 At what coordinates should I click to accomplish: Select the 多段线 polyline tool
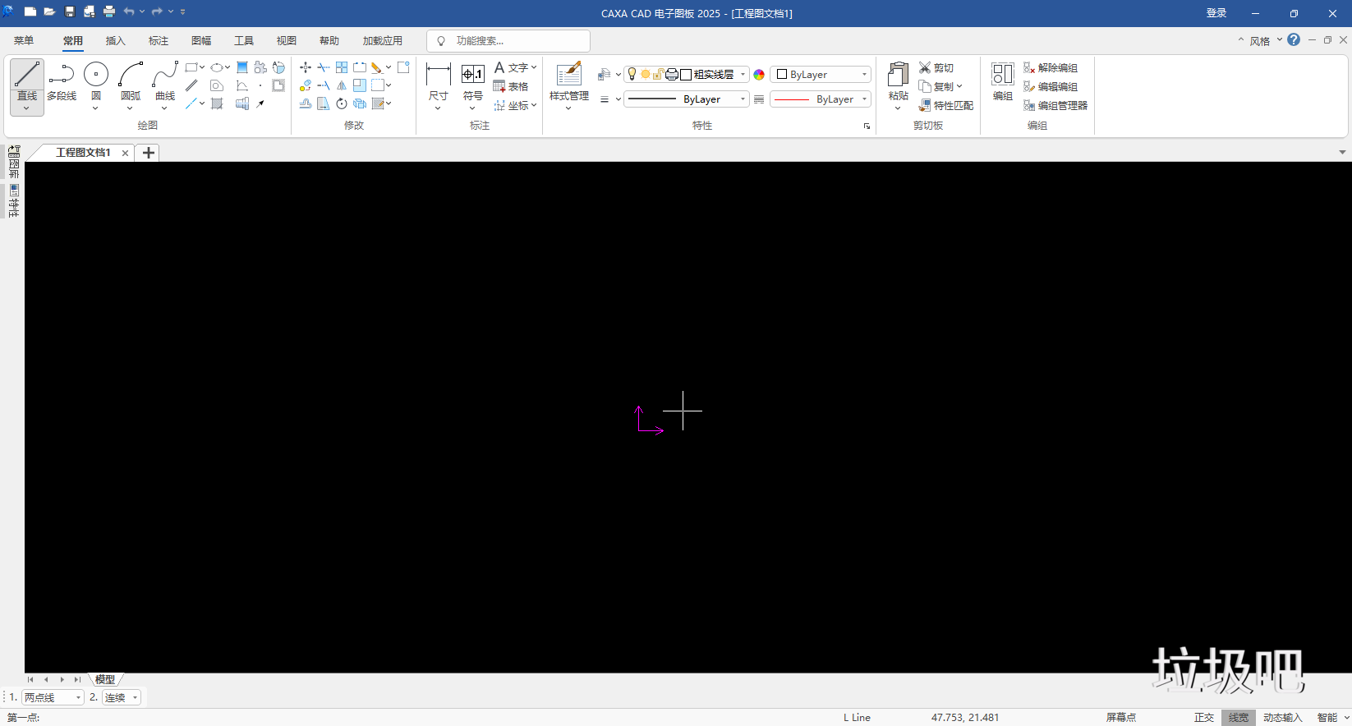[62, 80]
